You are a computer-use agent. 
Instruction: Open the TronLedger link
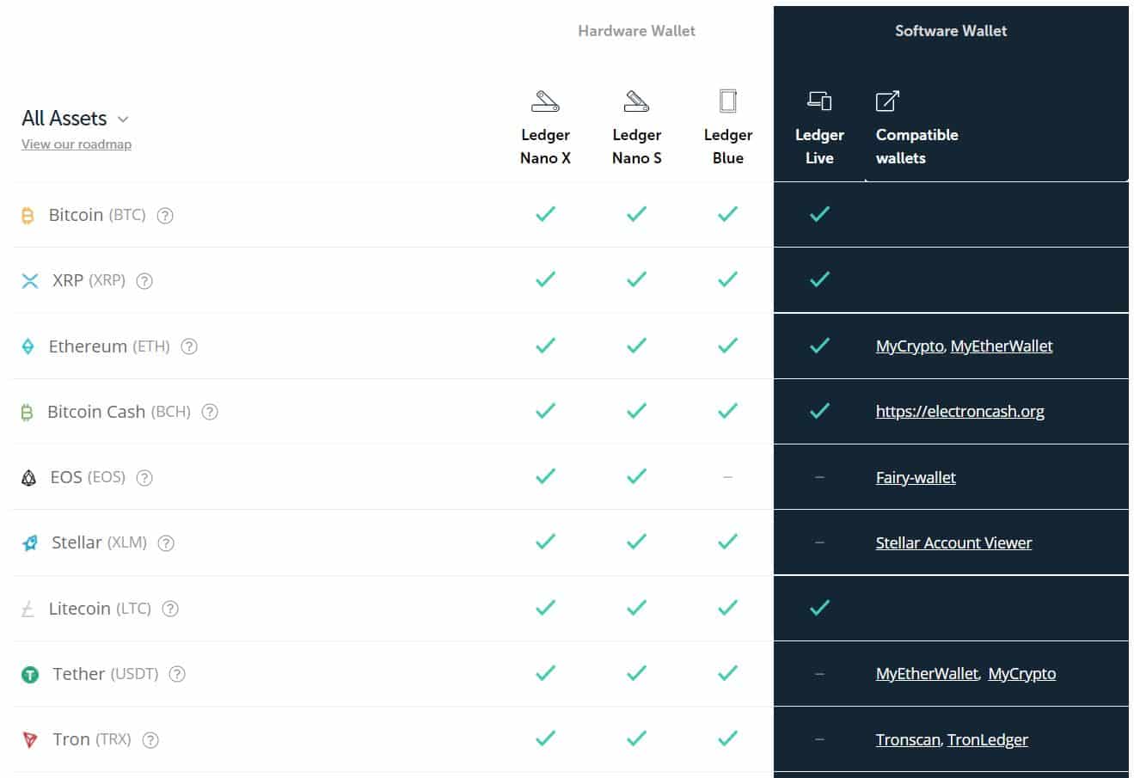[988, 740]
